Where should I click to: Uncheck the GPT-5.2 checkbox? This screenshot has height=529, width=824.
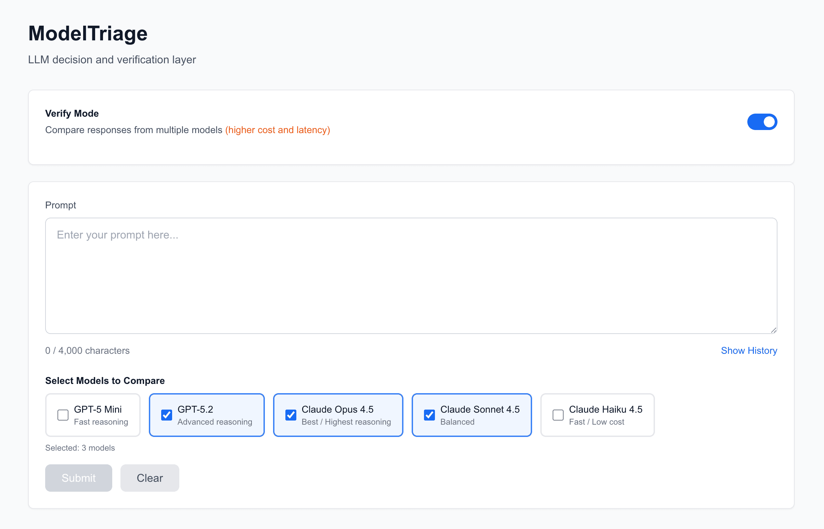pyautogui.click(x=167, y=415)
